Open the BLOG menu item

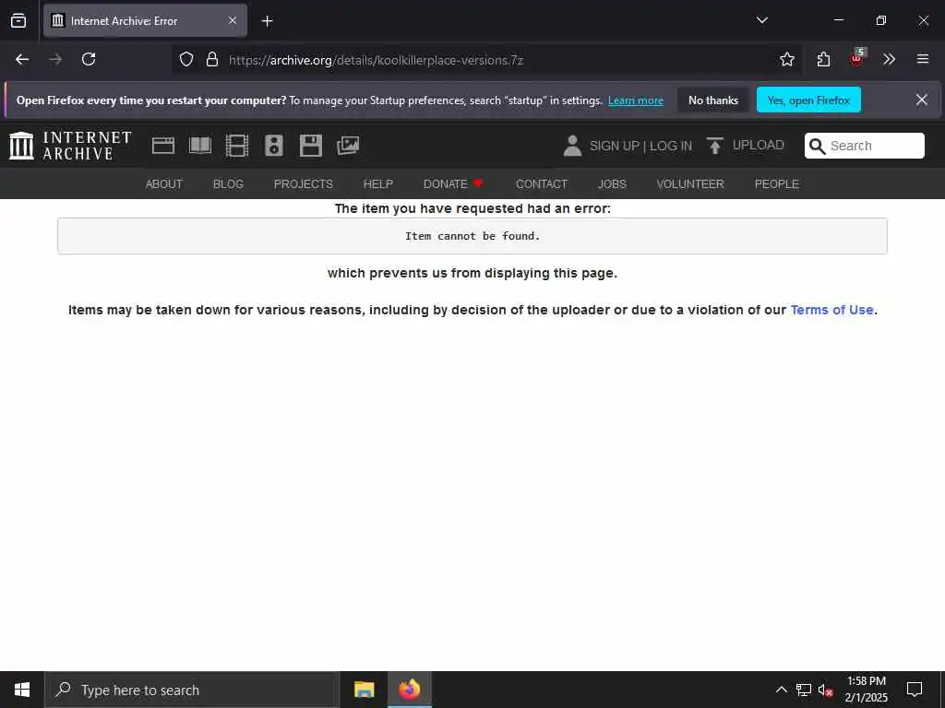[x=228, y=184]
